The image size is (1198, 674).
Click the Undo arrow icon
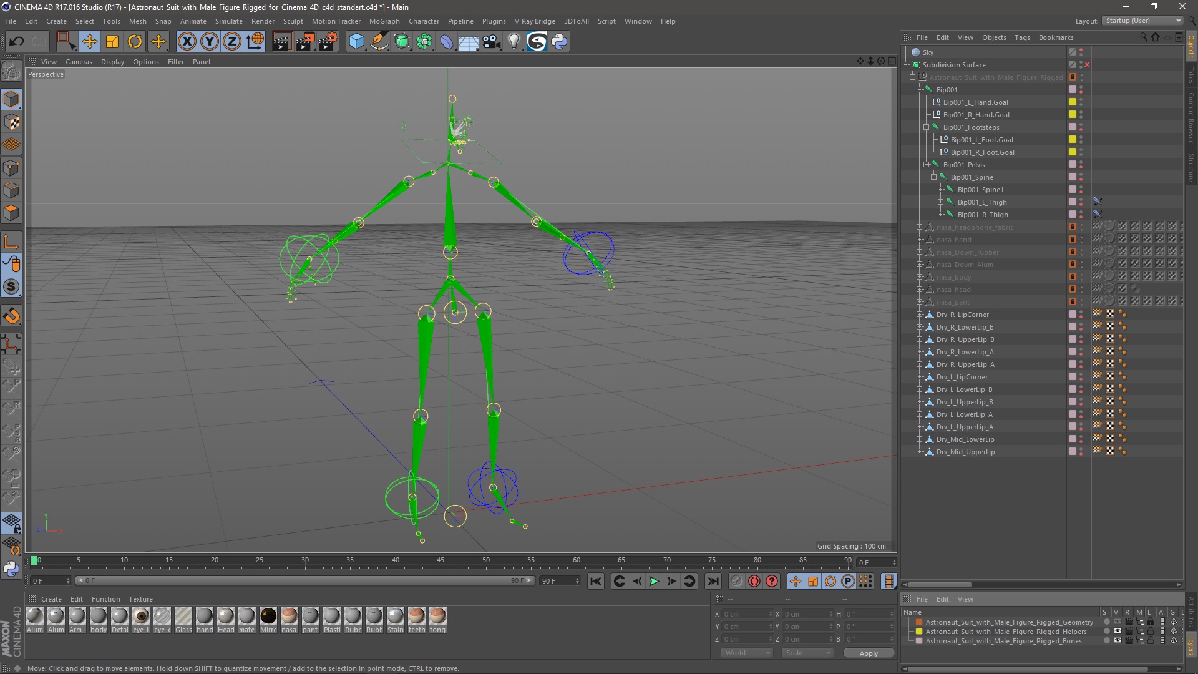click(x=17, y=42)
